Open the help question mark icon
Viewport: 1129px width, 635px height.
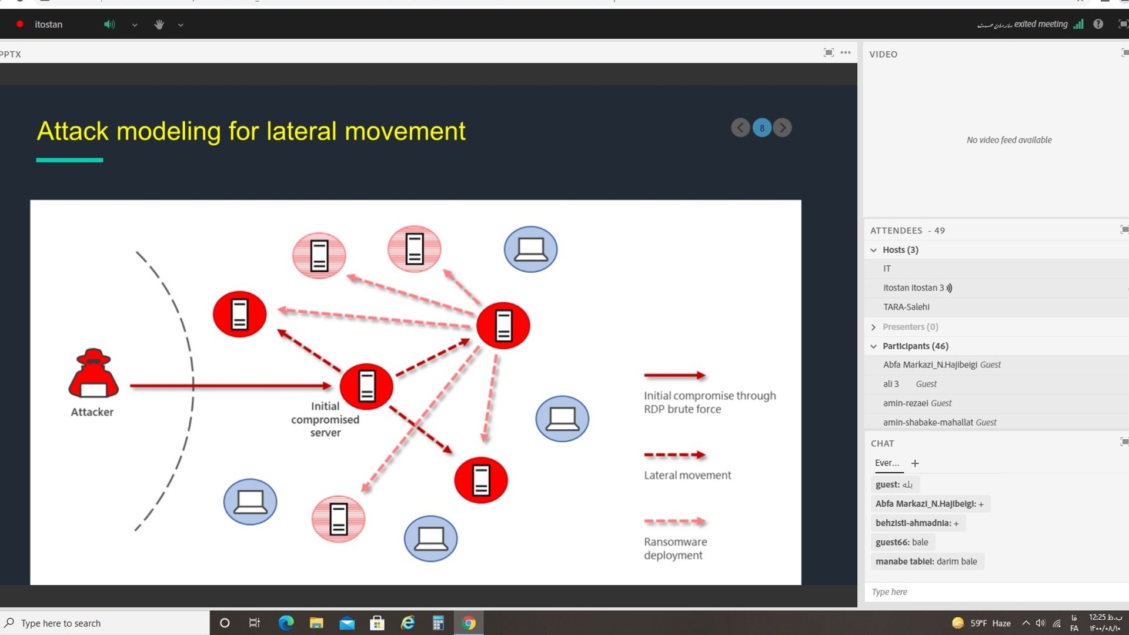coord(1098,24)
